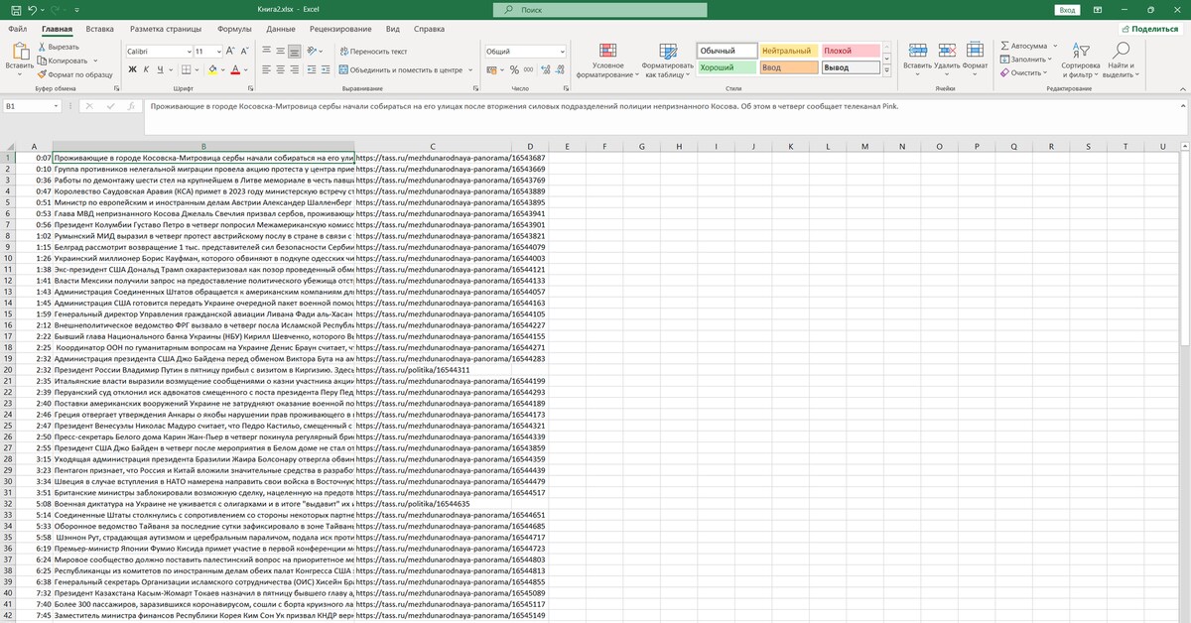Screen dimensions: 1191x623
Task: Open Fill (Заполнить) dropdown
Action: coord(1028,59)
